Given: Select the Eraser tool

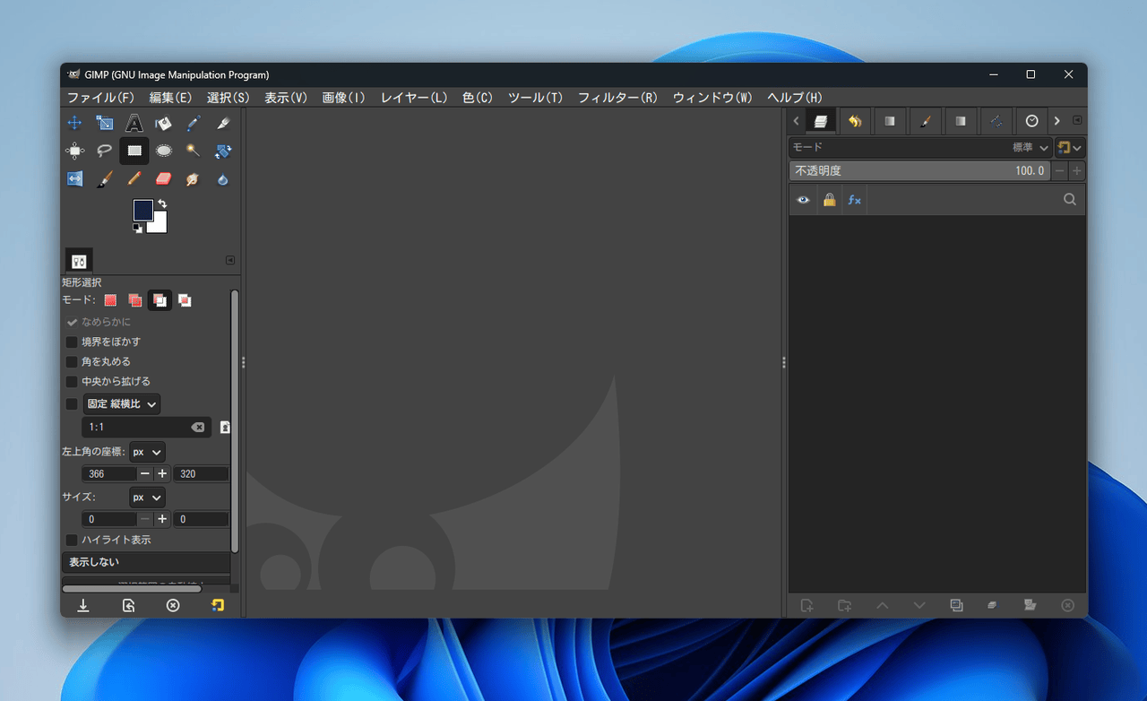Looking at the screenshot, I should point(163,178).
